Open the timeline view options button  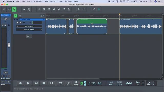[42, 16]
